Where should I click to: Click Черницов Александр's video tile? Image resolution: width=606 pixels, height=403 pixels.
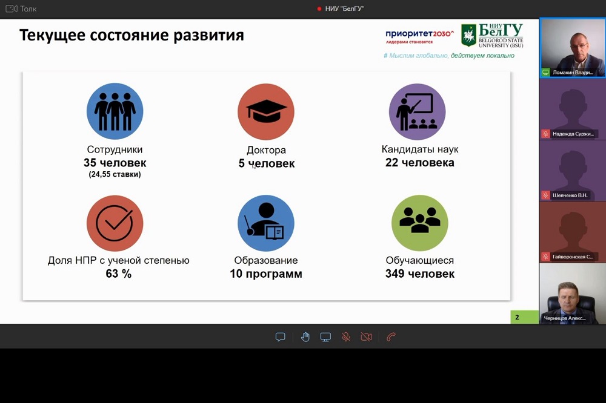572,293
